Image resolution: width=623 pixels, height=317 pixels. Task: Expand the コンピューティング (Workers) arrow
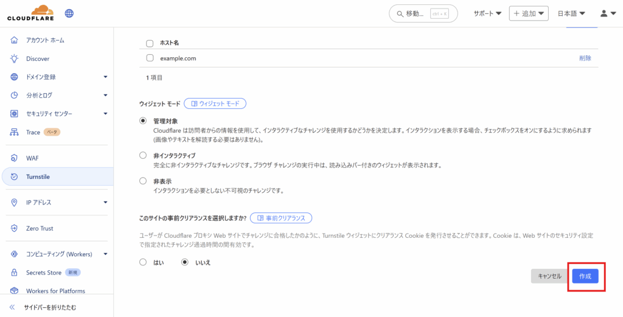tap(105, 254)
